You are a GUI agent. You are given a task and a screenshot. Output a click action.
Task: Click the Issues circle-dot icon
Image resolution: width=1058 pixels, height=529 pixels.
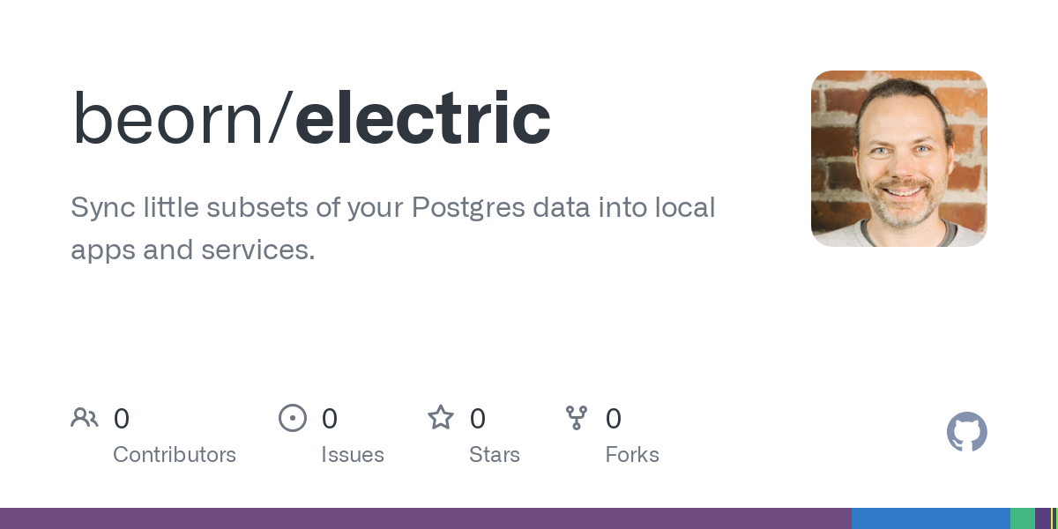(x=293, y=418)
